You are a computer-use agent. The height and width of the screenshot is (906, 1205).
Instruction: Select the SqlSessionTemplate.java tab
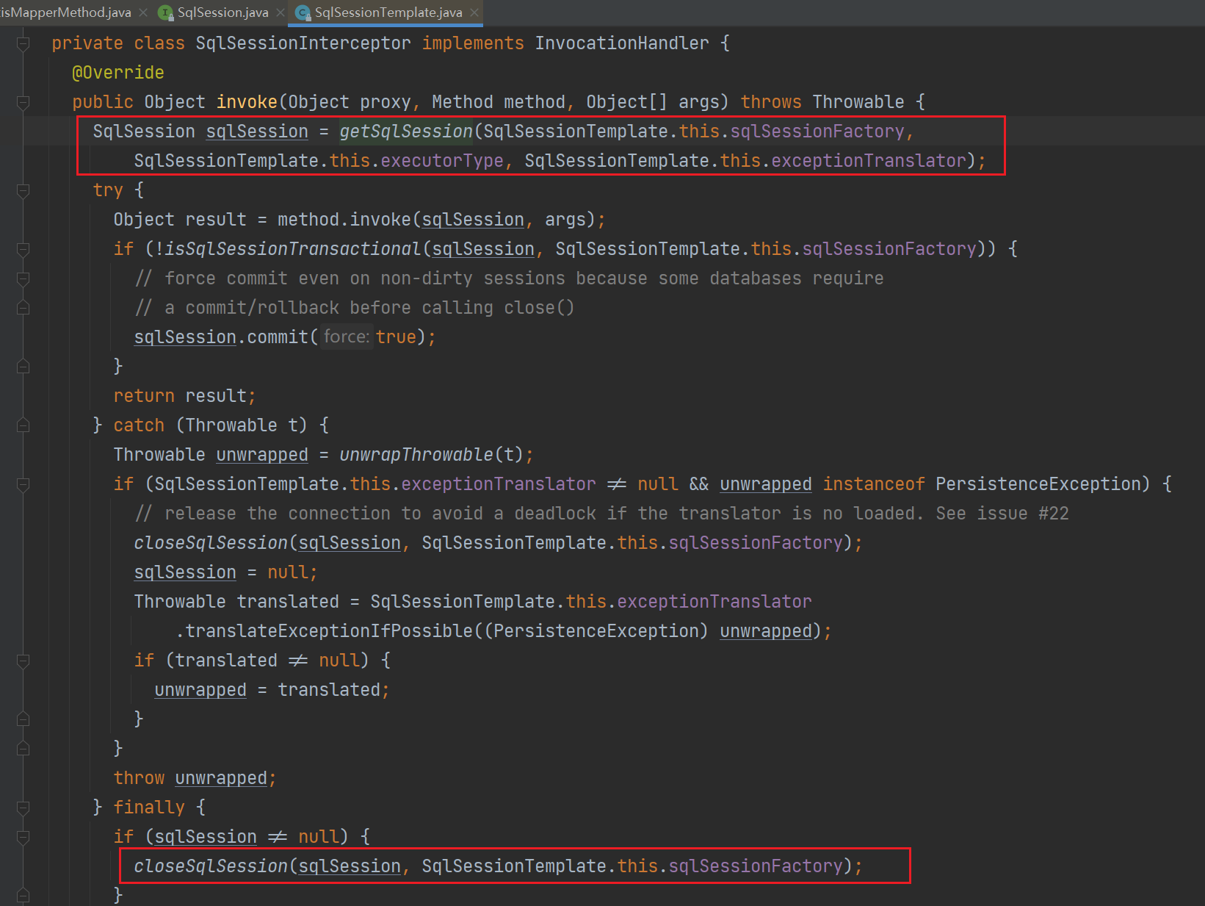click(388, 12)
